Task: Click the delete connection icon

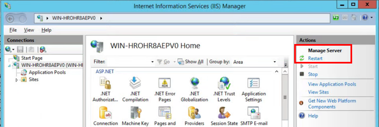Action: pos(43,50)
